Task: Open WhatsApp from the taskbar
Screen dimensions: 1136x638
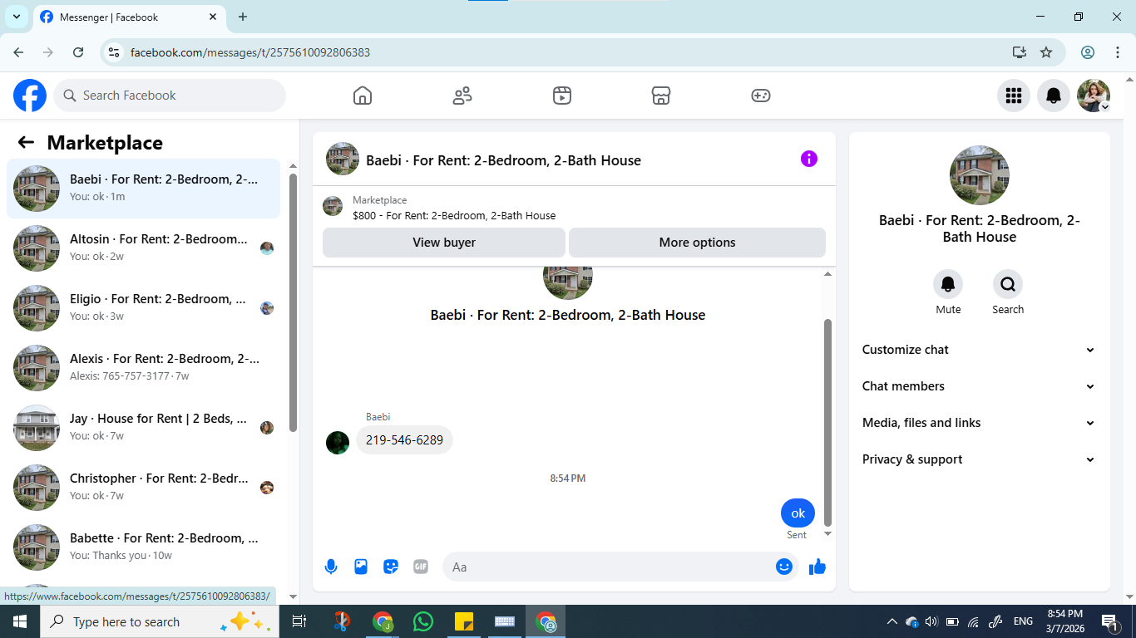Action: pyautogui.click(x=423, y=621)
